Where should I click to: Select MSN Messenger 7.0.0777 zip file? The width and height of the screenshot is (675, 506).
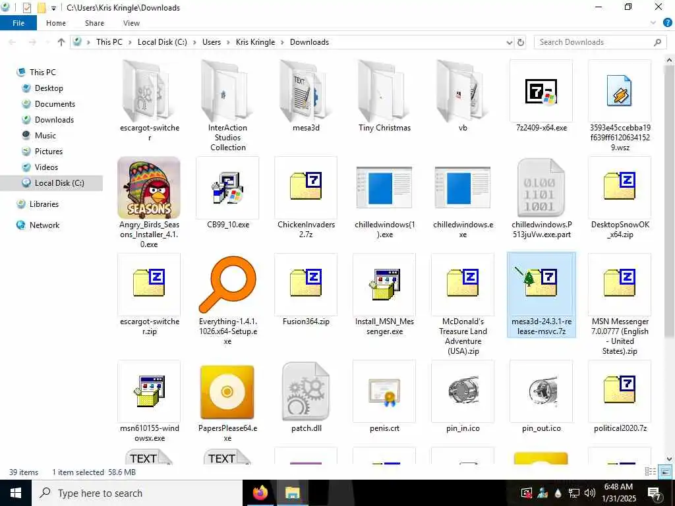620,304
